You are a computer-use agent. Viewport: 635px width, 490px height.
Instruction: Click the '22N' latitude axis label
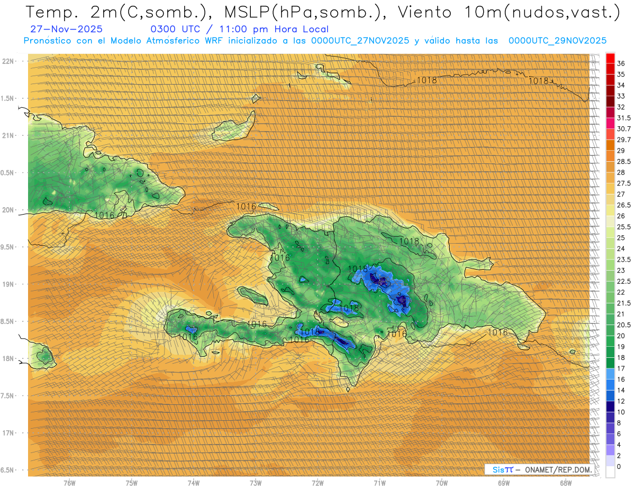point(8,61)
